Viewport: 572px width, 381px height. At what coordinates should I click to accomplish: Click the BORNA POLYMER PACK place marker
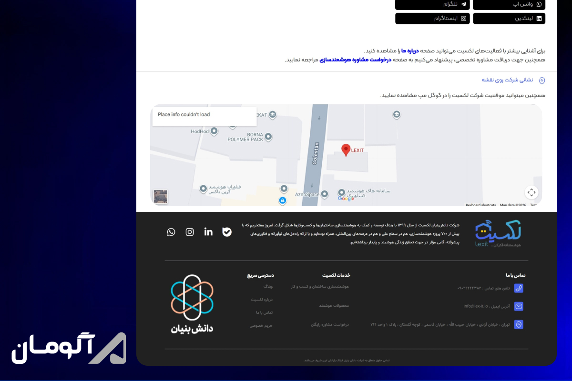tap(268, 137)
